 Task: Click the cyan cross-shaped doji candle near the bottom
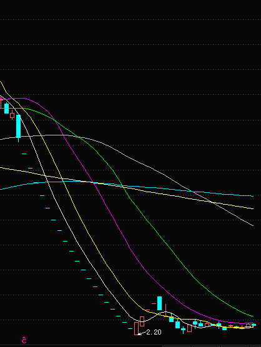tap(183, 330)
